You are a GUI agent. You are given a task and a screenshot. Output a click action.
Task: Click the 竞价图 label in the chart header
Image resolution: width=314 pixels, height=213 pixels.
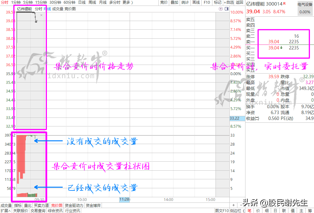(70, 9)
